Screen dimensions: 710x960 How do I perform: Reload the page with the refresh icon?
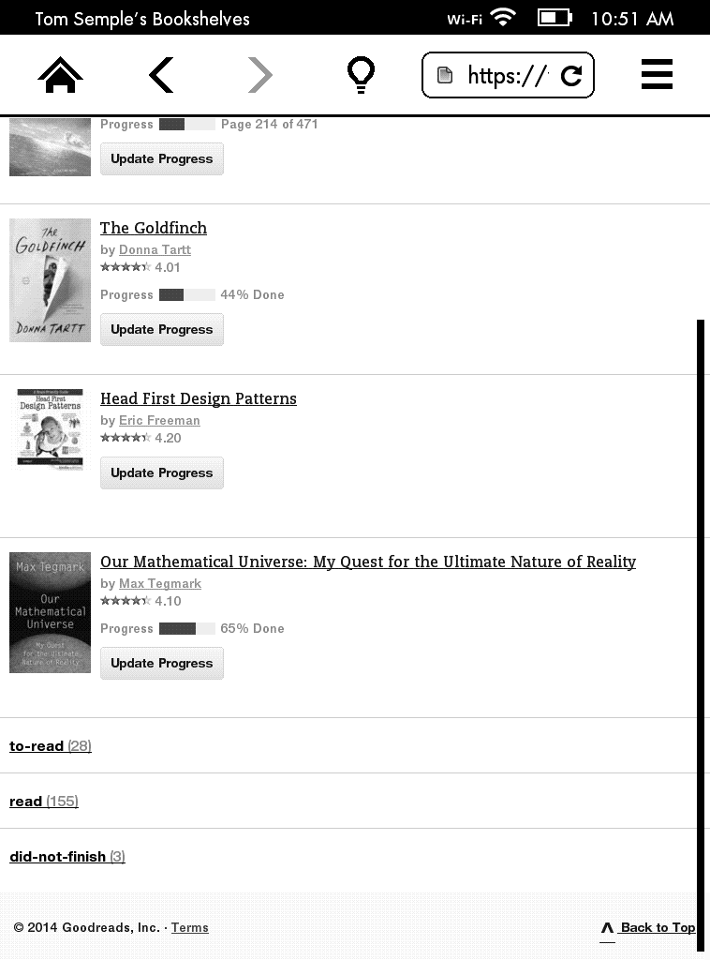coord(571,76)
